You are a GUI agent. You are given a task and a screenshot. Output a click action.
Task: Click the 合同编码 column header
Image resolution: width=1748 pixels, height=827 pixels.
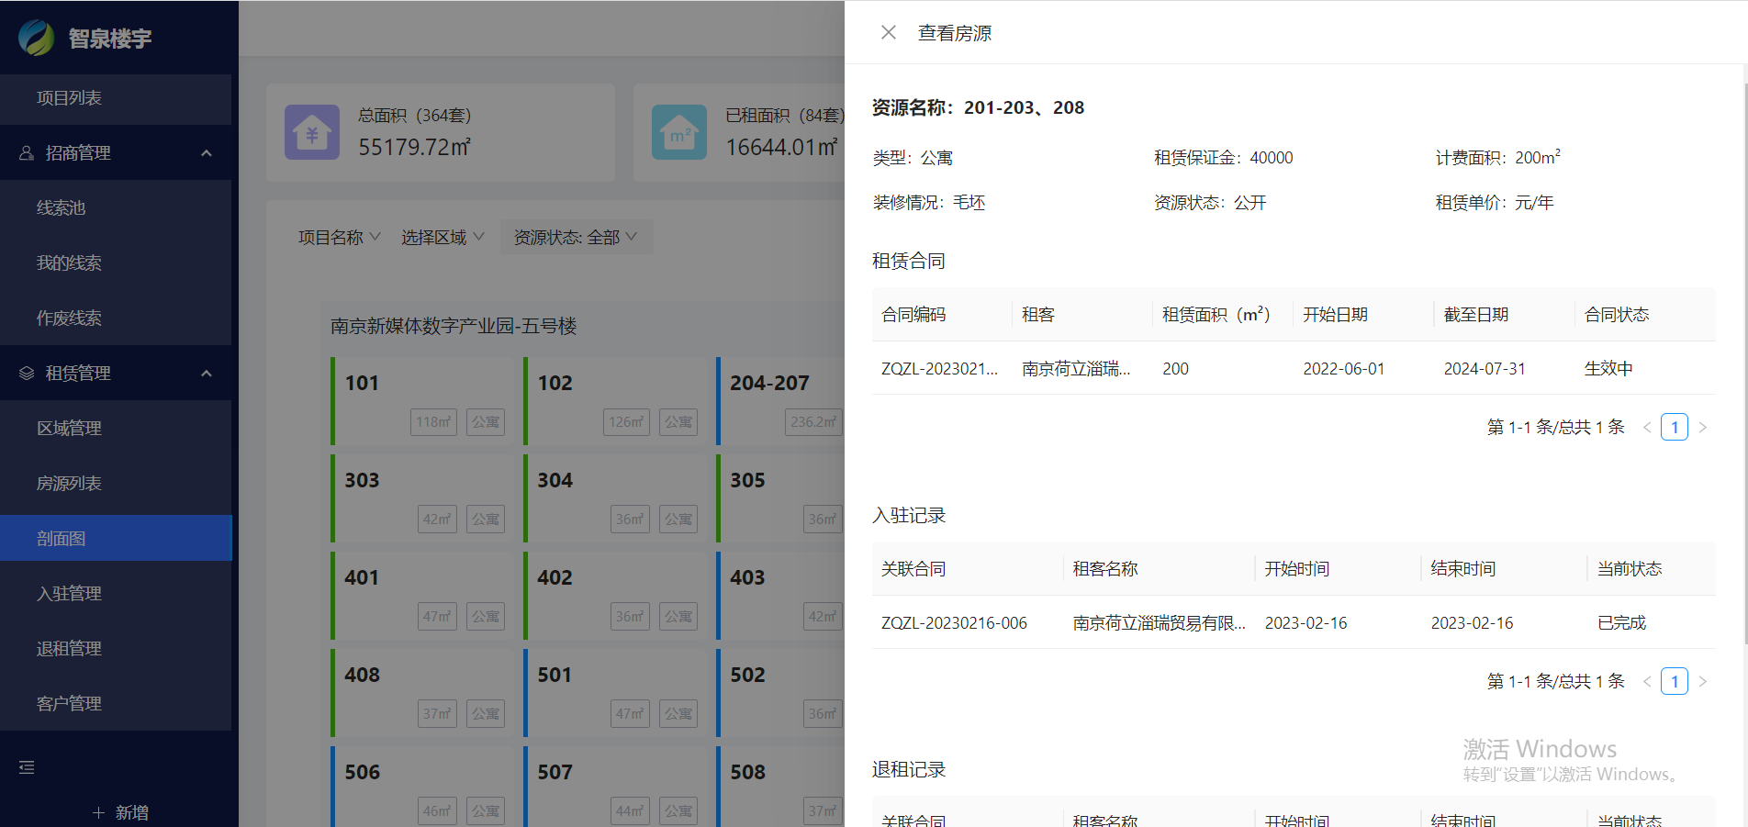click(x=913, y=315)
